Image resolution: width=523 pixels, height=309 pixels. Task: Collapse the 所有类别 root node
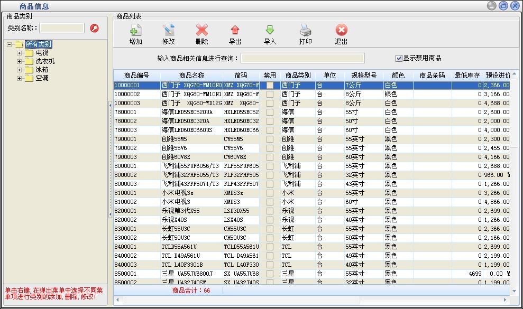10,44
